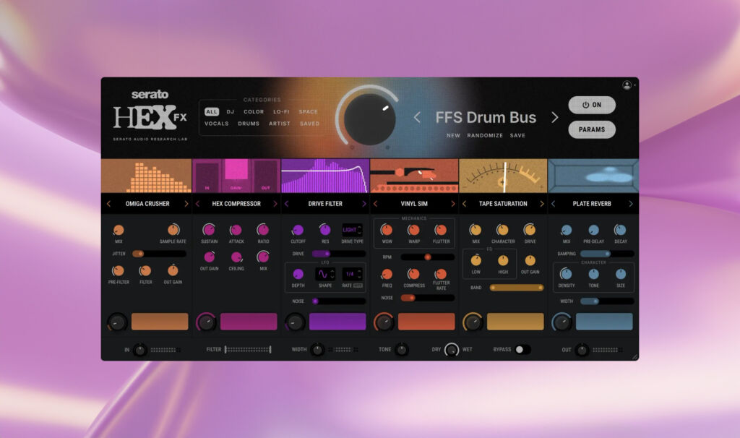Click RANDOMIZE under the preset name
740x438 pixels.
coord(485,135)
